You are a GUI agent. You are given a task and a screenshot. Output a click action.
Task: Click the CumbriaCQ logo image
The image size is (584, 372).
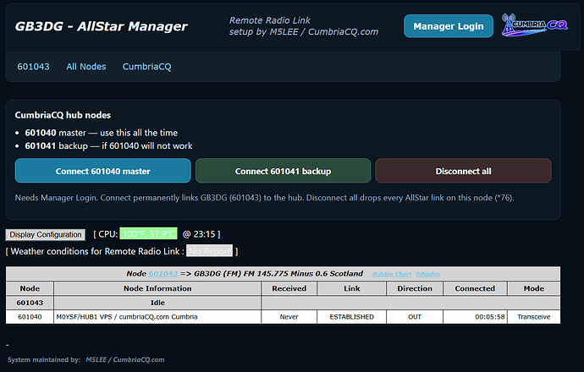(535, 25)
